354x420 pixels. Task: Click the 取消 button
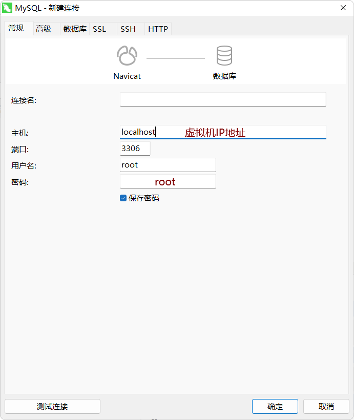tap(326, 406)
